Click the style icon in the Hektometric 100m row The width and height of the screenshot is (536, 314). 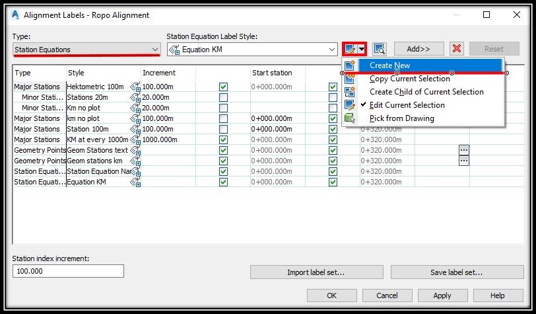[x=135, y=87]
